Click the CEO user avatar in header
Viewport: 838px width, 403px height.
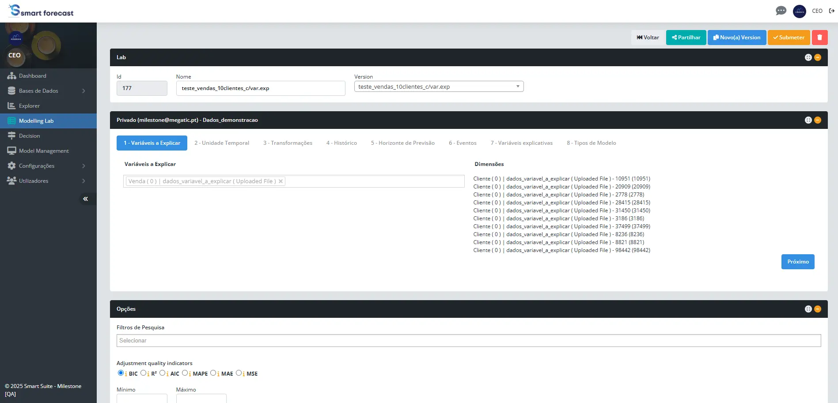point(799,11)
